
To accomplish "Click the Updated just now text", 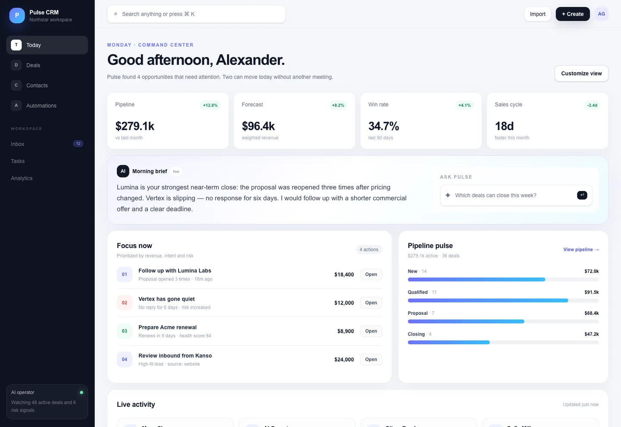I will [580, 405].
